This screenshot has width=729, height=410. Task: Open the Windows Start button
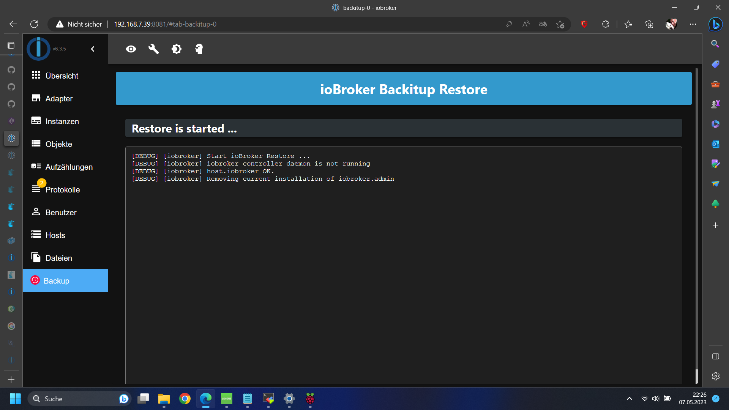point(15,399)
